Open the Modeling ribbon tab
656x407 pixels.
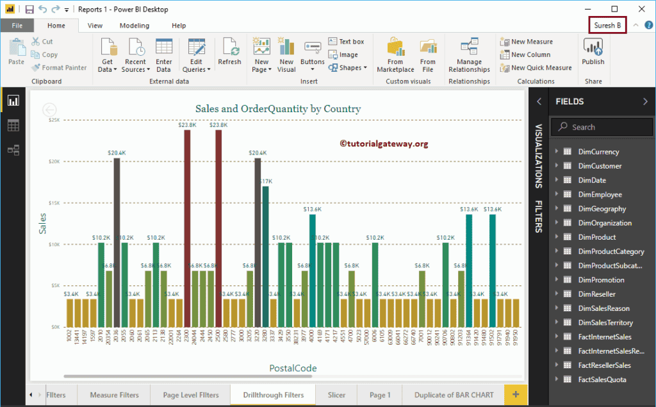click(135, 26)
